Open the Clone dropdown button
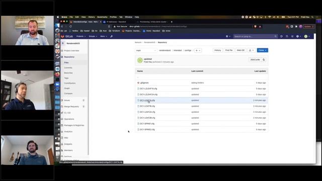 (263, 50)
